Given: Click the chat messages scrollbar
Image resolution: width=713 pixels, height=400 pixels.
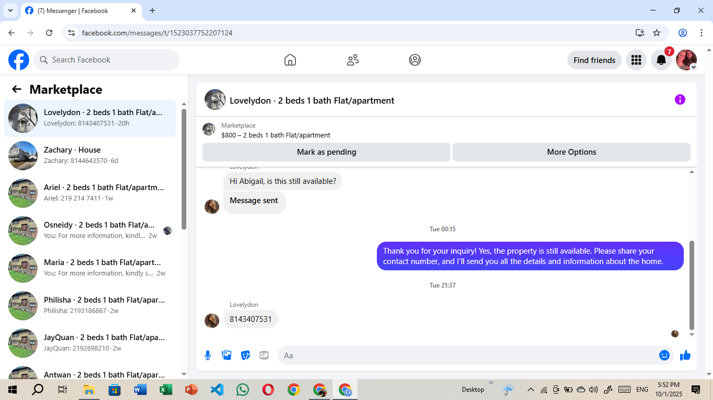Looking at the screenshot, I should [692, 285].
